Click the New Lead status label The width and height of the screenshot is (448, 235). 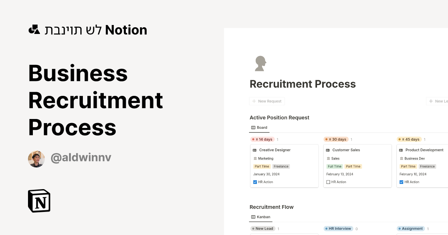pyautogui.click(x=262, y=229)
